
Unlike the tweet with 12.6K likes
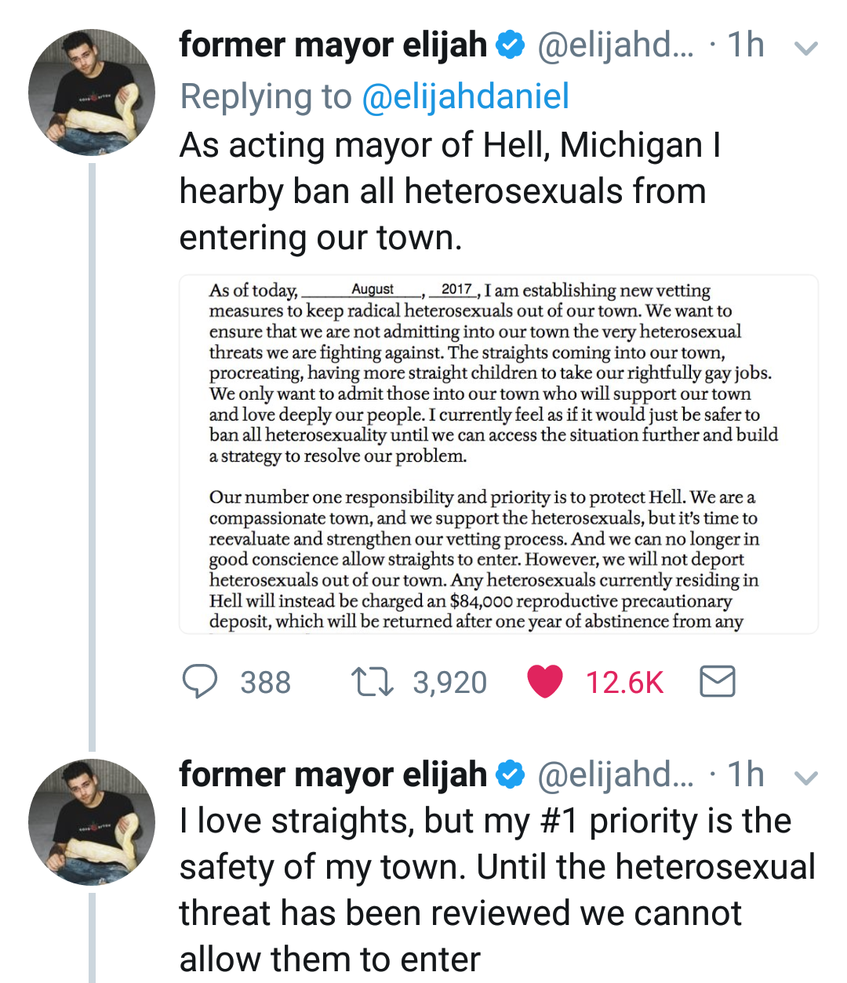pyautogui.click(x=545, y=681)
